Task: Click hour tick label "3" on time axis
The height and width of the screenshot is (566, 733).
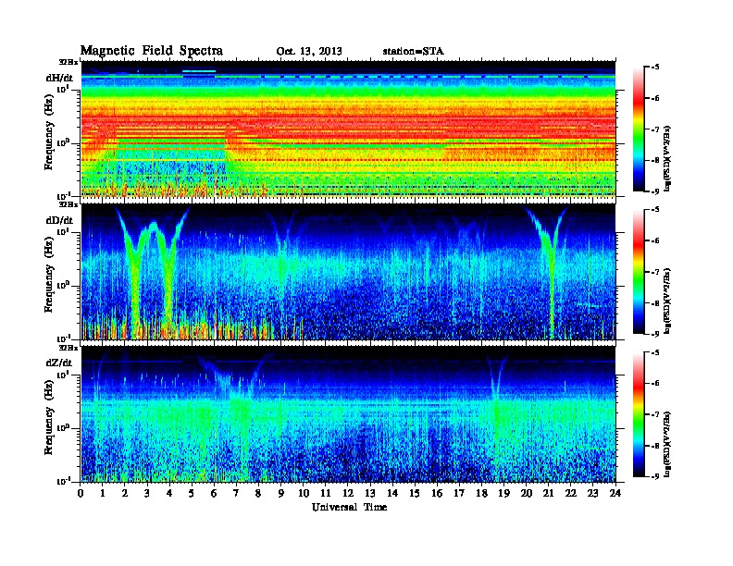Action: 147,493
